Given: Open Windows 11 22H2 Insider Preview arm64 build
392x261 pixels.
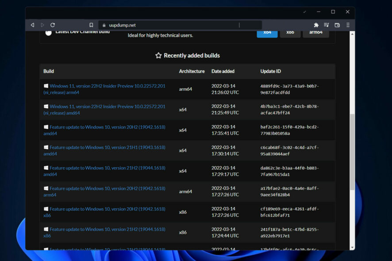Looking at the screenshot, I should [x=104, y=89].
